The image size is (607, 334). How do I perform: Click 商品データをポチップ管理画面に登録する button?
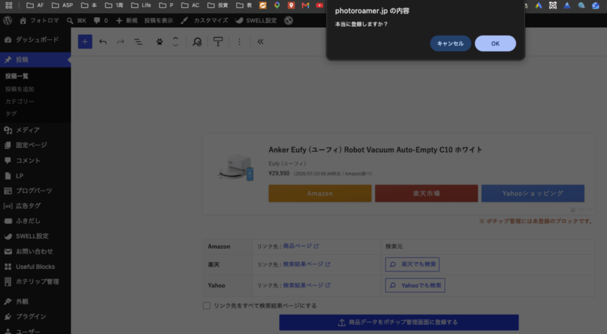click(399, 322)
